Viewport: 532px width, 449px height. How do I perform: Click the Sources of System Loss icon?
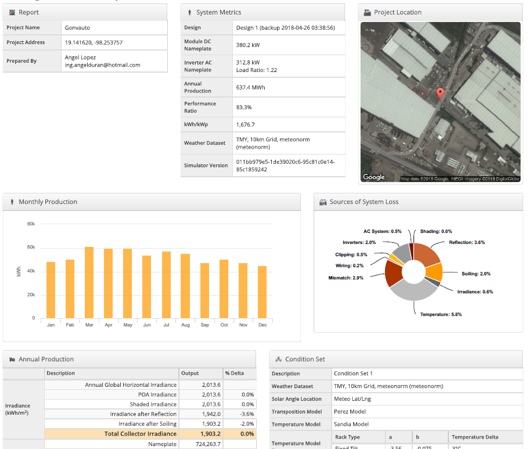pyautogui.click(x=323, y=202)
